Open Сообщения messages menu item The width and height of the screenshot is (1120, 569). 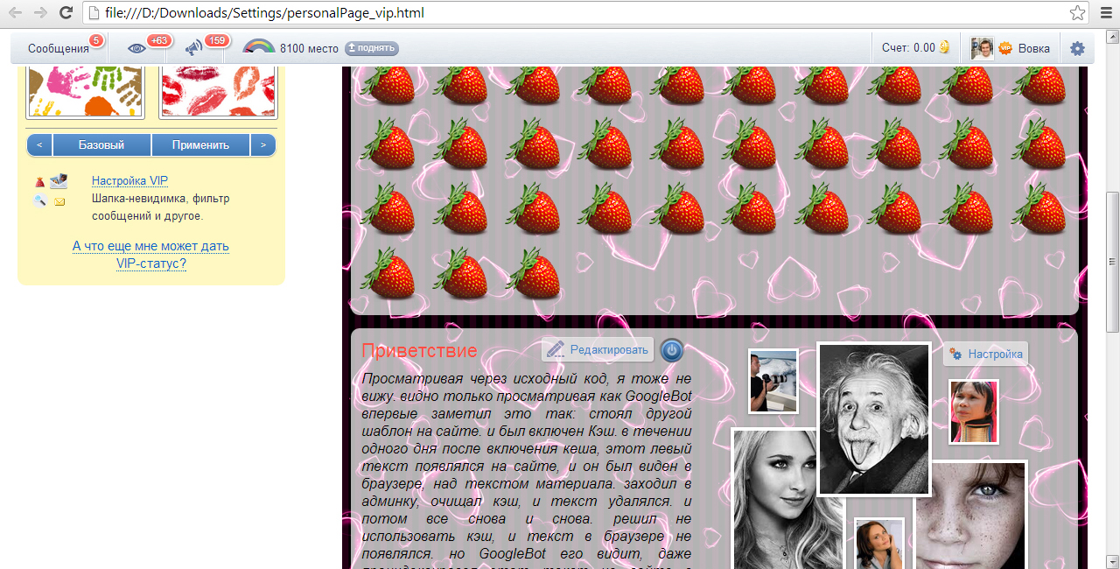coord(58,48)
